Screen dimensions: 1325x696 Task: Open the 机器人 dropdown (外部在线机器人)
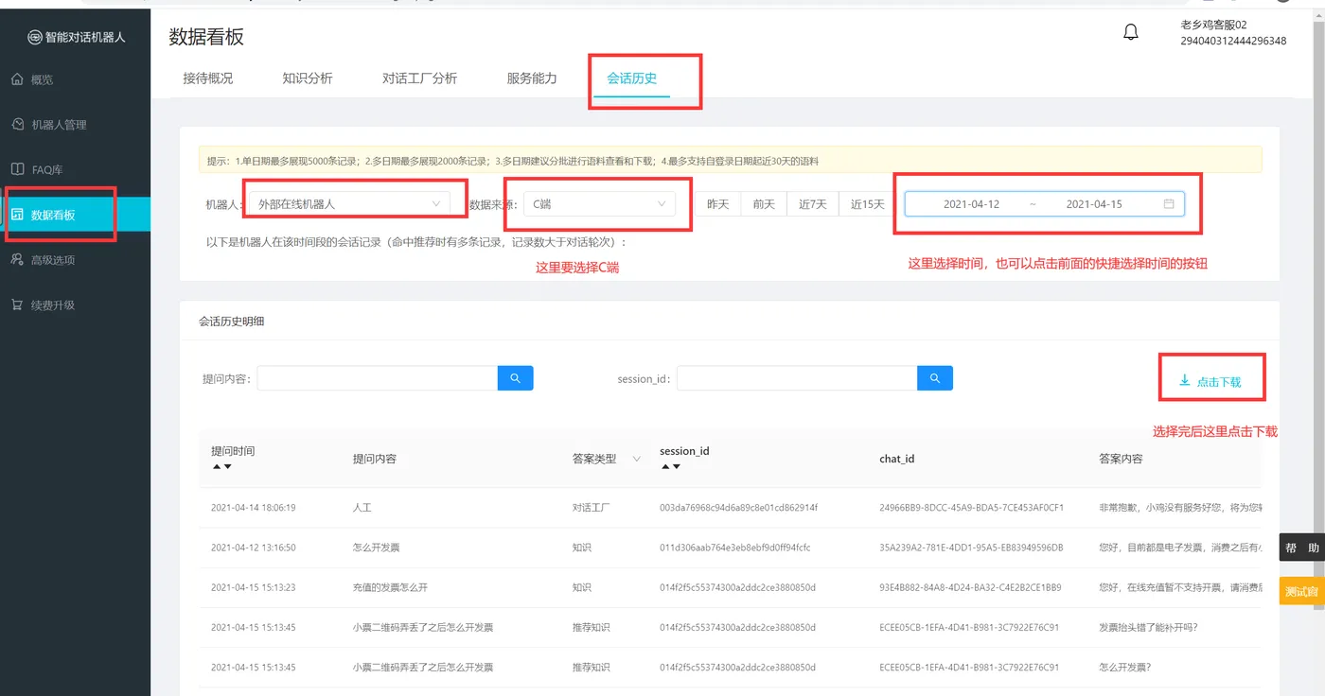pyautogui.click(x=351, y=203)
